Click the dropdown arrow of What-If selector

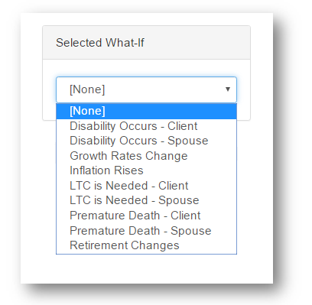(x=228, y=89)
